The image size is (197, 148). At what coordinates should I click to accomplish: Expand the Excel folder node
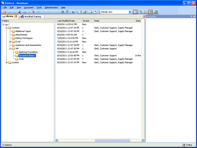coord(10,42)
